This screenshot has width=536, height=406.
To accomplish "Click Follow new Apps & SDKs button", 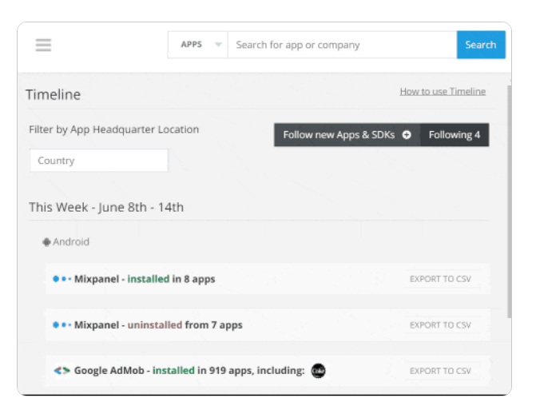I will [347, 135].
